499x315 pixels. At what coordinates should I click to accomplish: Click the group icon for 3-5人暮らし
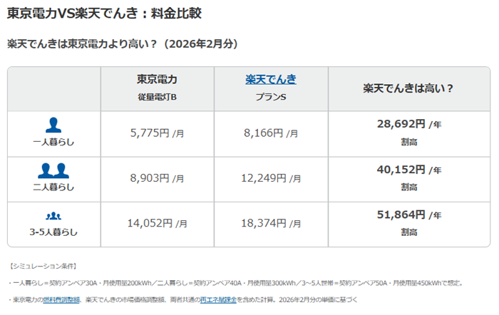(x=53, y=216)
